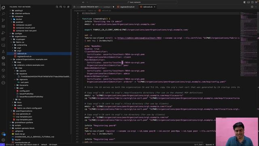Open the Testing flask view

click(x=3, y=52)
